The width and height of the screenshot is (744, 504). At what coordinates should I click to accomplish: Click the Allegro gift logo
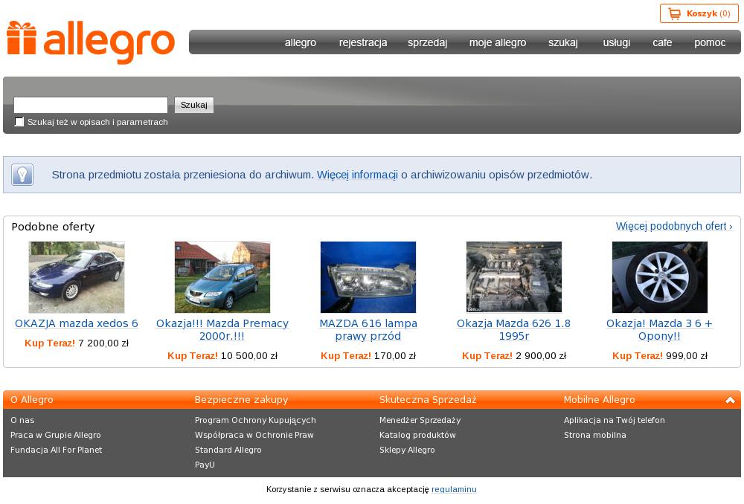[x=91, y=42]
